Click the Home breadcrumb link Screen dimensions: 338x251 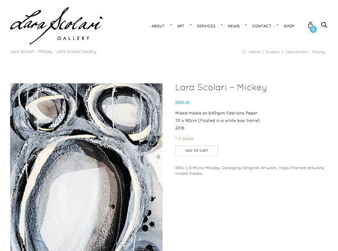click(254, 52)
